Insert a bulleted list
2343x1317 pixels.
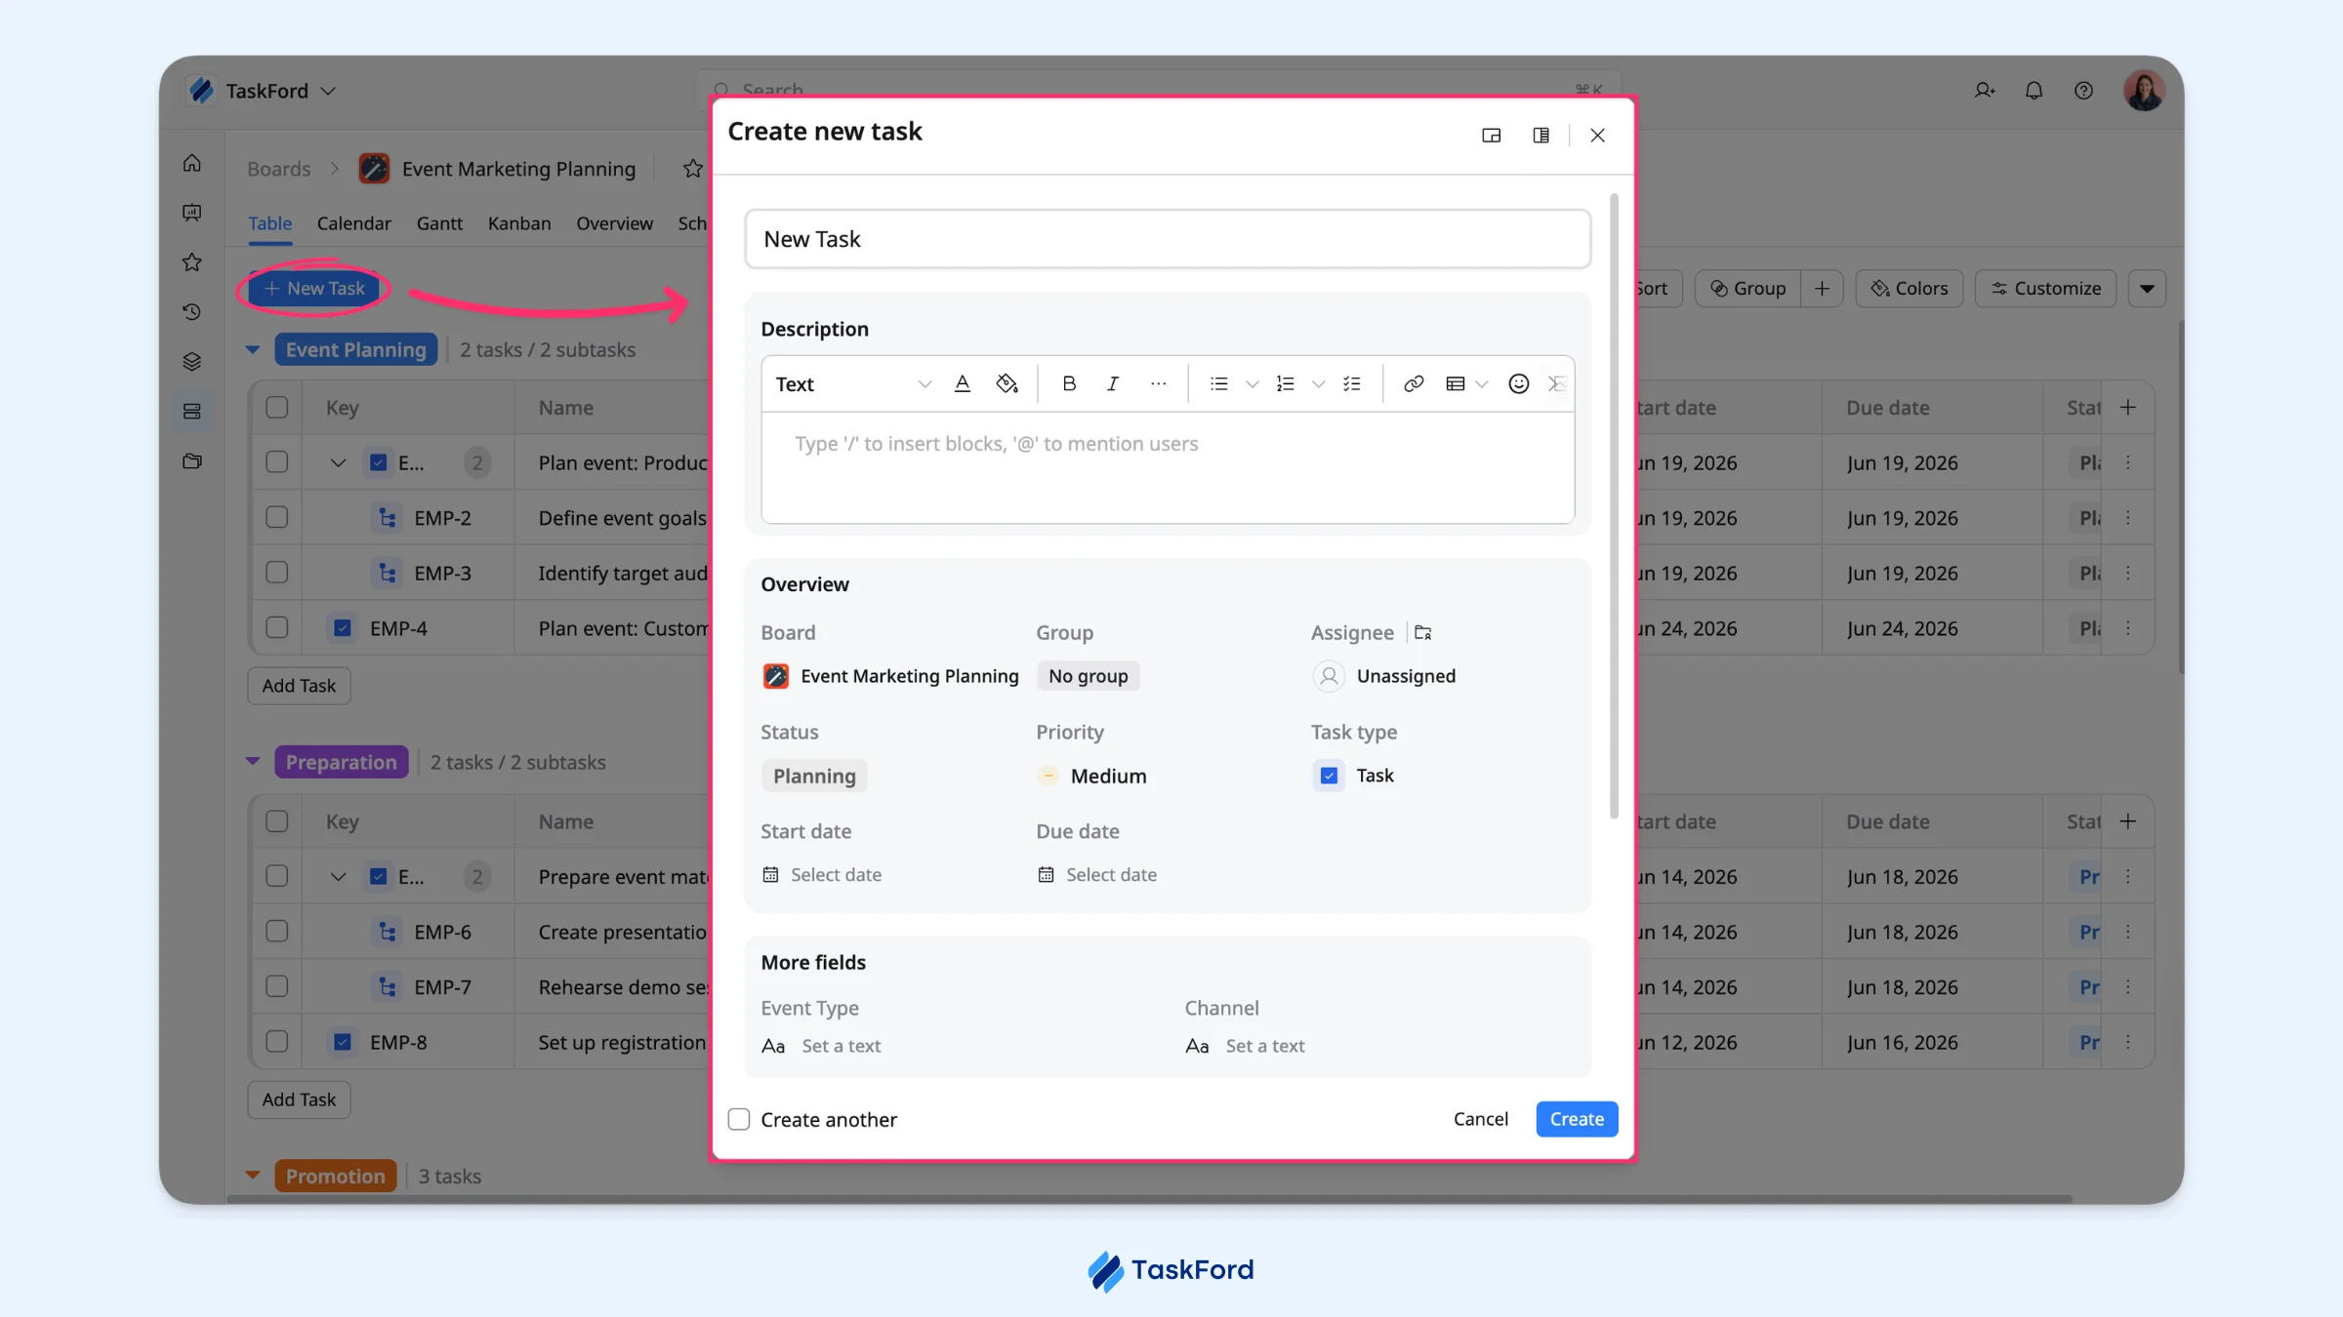pos(1219,383)
